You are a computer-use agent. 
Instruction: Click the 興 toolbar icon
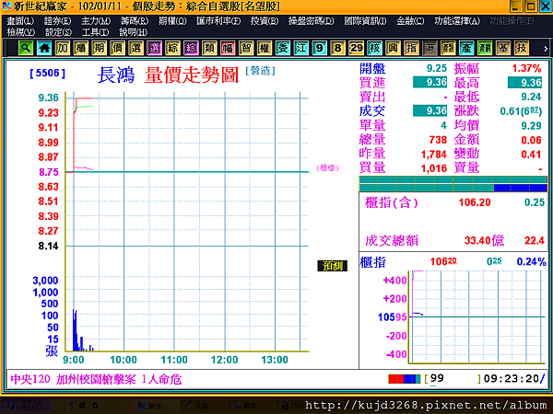(x=393, y=48)
